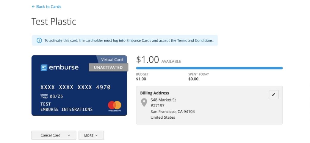Viewport: 310px width, 143px height.
Task: Click the Emburse logo icon on card
Action: click(44, 68)
